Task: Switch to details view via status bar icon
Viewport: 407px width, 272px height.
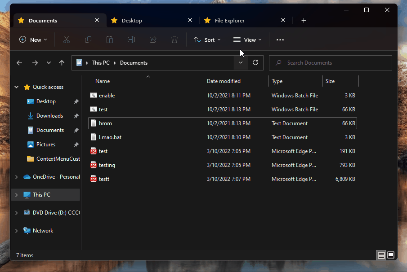Action: (x=381, y=255)
